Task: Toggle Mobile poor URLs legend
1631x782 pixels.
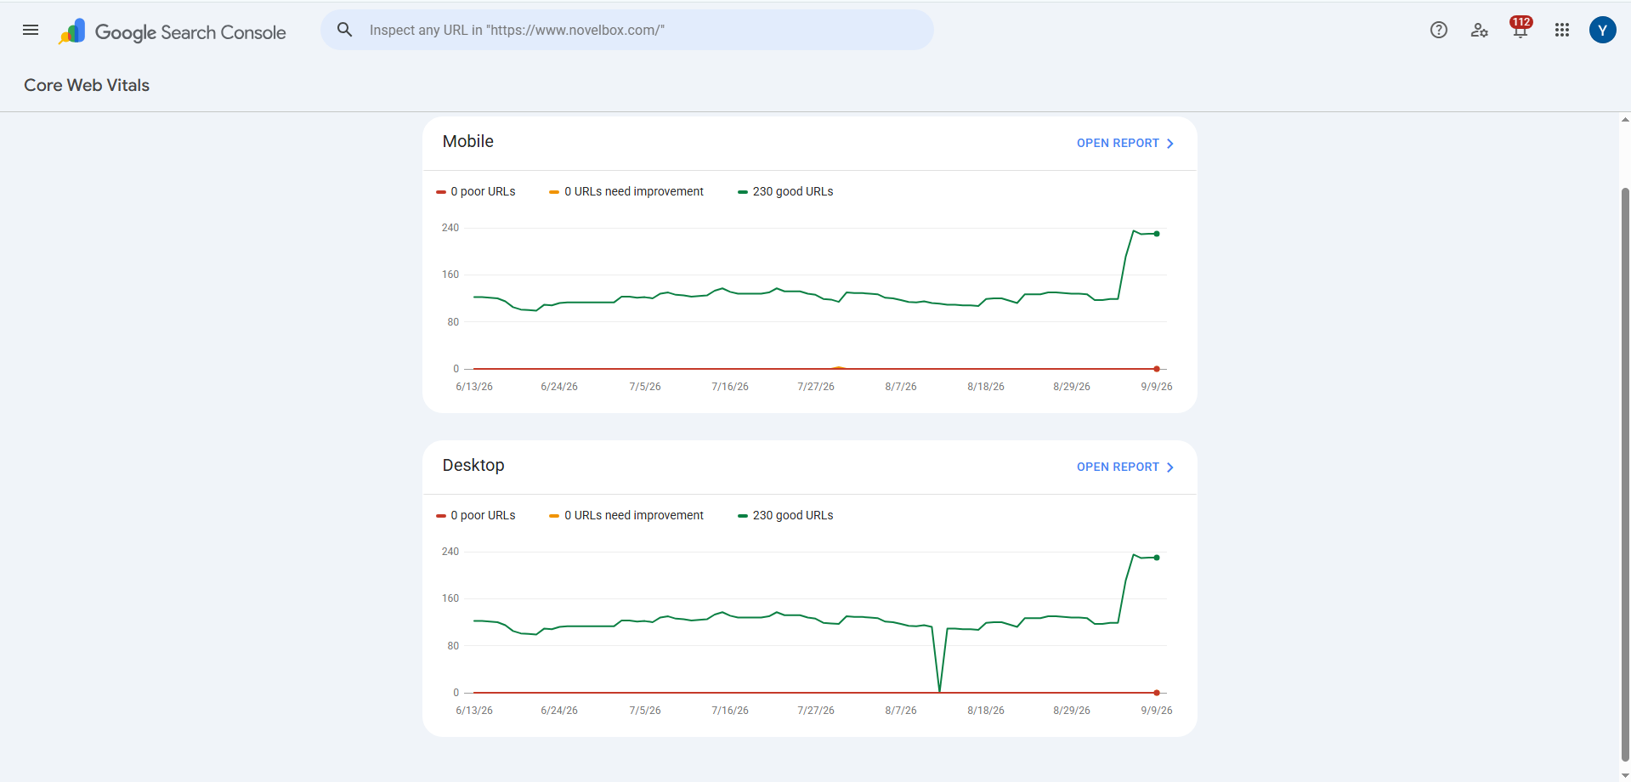Action: point(476,191)
